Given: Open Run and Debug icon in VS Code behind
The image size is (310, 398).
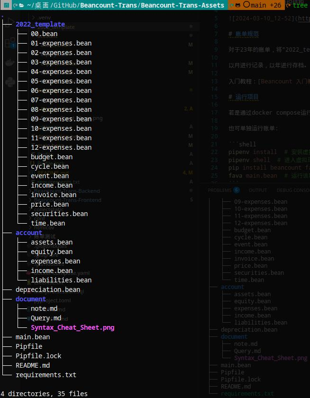Looking at the screenshot, I should pos(10,23).
